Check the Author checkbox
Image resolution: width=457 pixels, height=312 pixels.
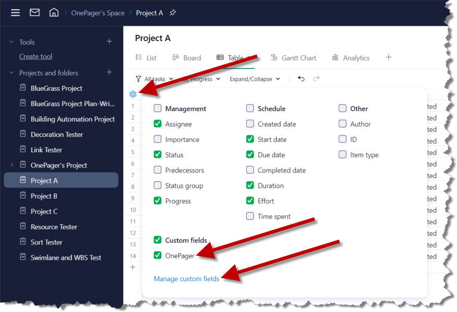pos(342,124)
